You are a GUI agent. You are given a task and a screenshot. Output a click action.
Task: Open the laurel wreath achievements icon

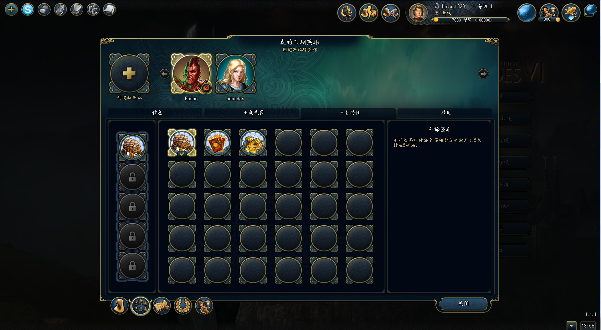(x=183, y=305)
